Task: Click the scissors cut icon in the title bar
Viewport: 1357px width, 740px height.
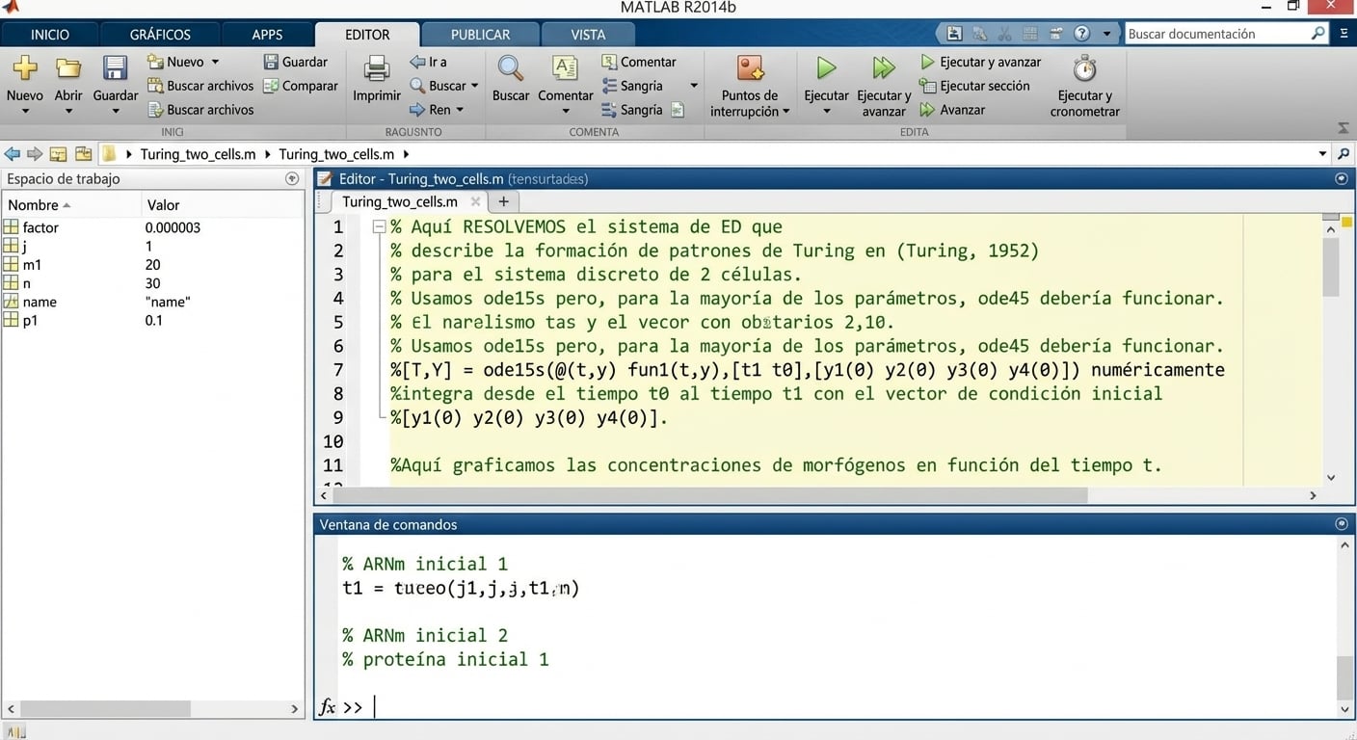Action: click(x=1005, y=34)
